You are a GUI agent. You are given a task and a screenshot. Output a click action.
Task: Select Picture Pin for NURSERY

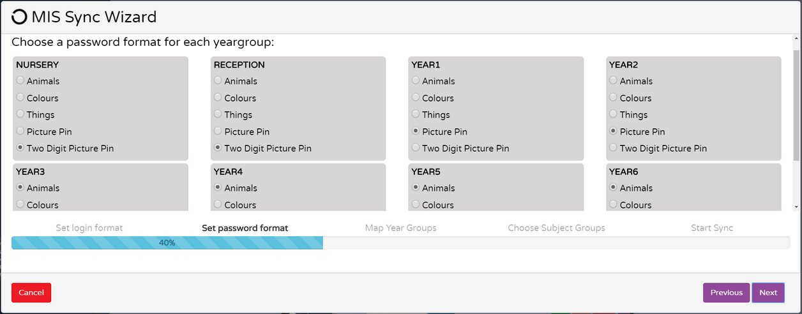point(21,132)
